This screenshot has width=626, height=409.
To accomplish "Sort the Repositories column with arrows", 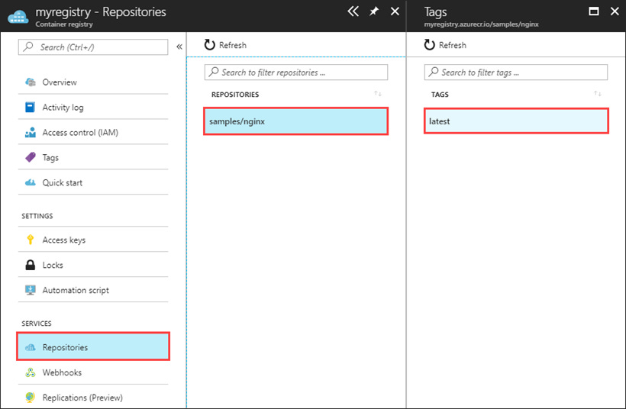I will (x=378, y=94).
